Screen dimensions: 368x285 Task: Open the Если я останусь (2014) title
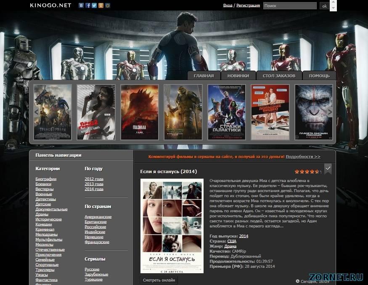pyautogui.click(x=169, y=172)
